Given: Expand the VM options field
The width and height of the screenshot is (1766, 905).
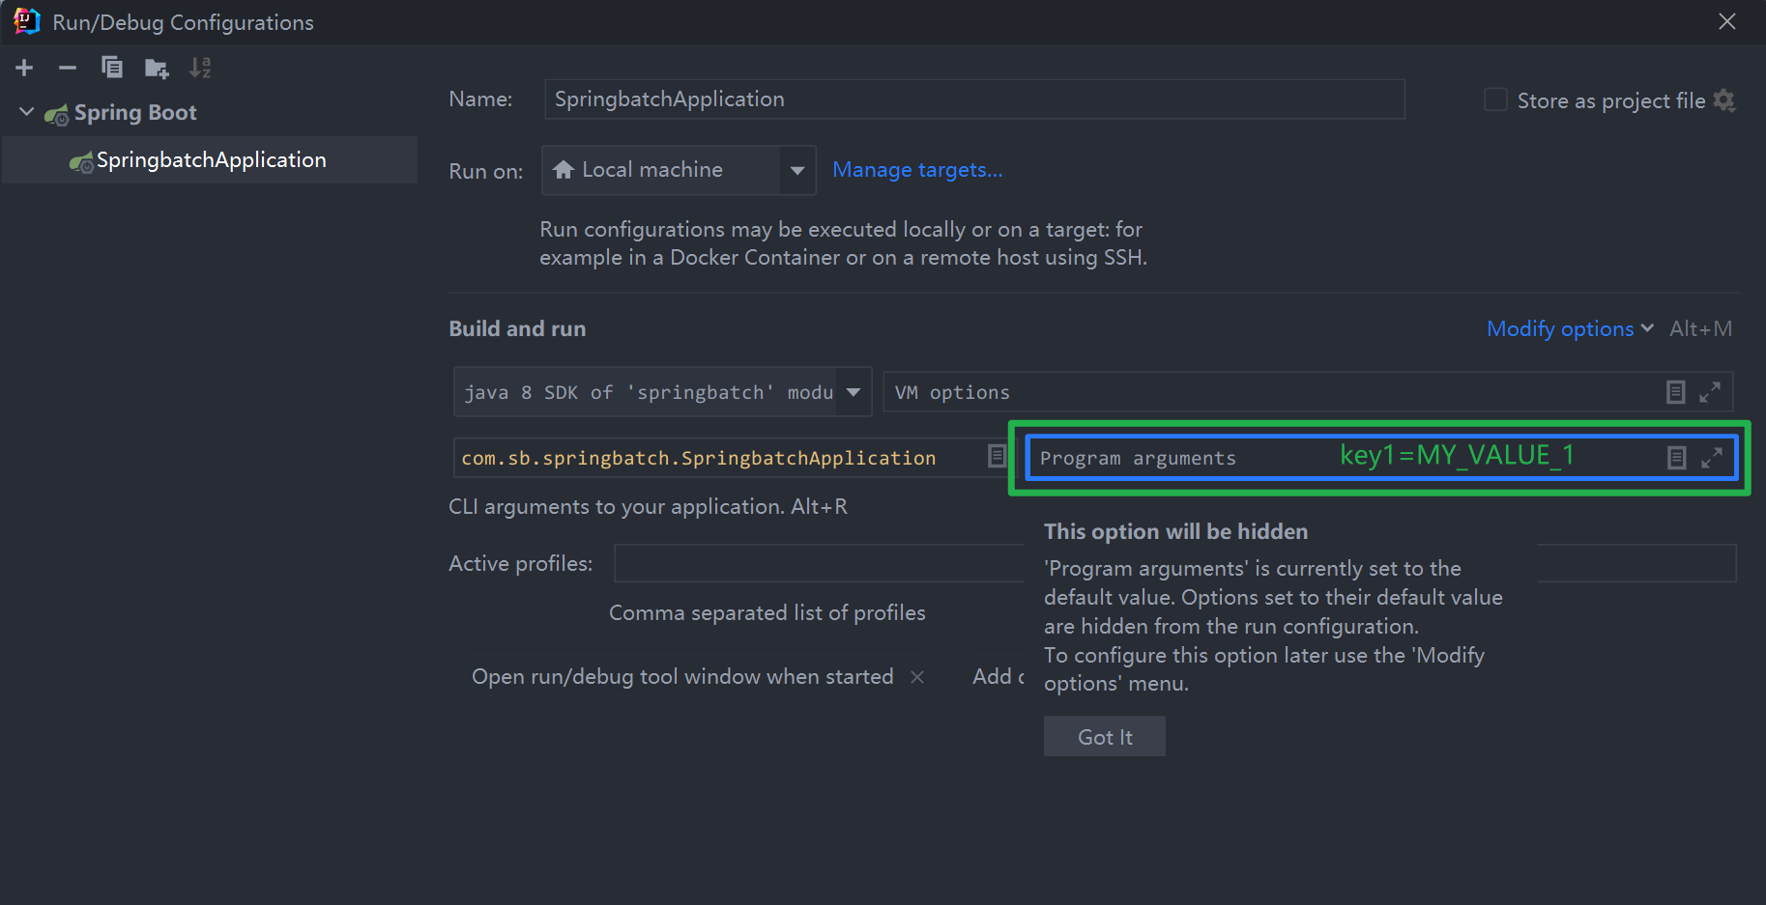Looking at the screenshot, I should 1710,392.
